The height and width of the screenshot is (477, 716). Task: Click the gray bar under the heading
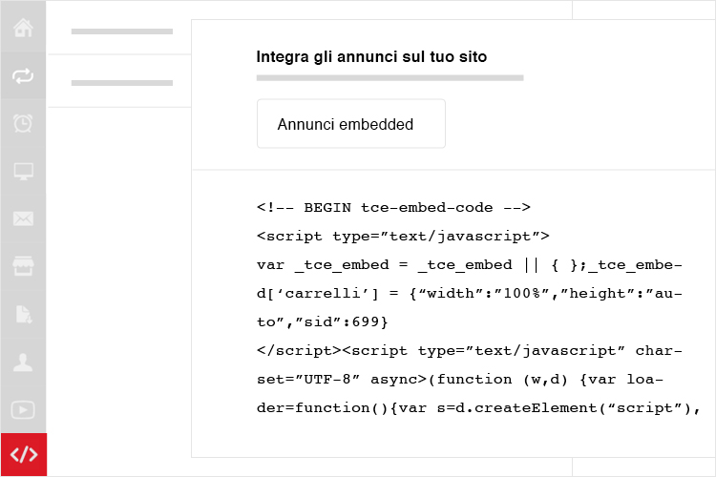pyautogui.click(x=390, y=78)
